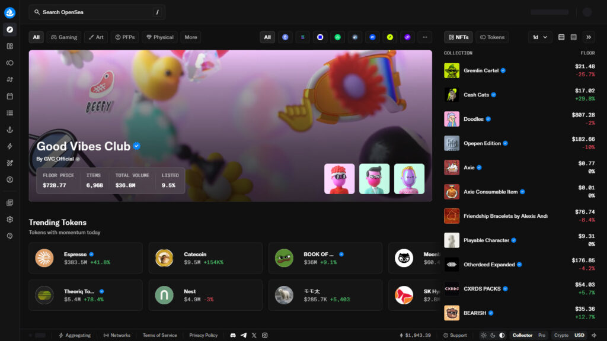Screen dimensions: 607x341
Task: Select the comfortable list view icon
Action: (x=561, y=37)
